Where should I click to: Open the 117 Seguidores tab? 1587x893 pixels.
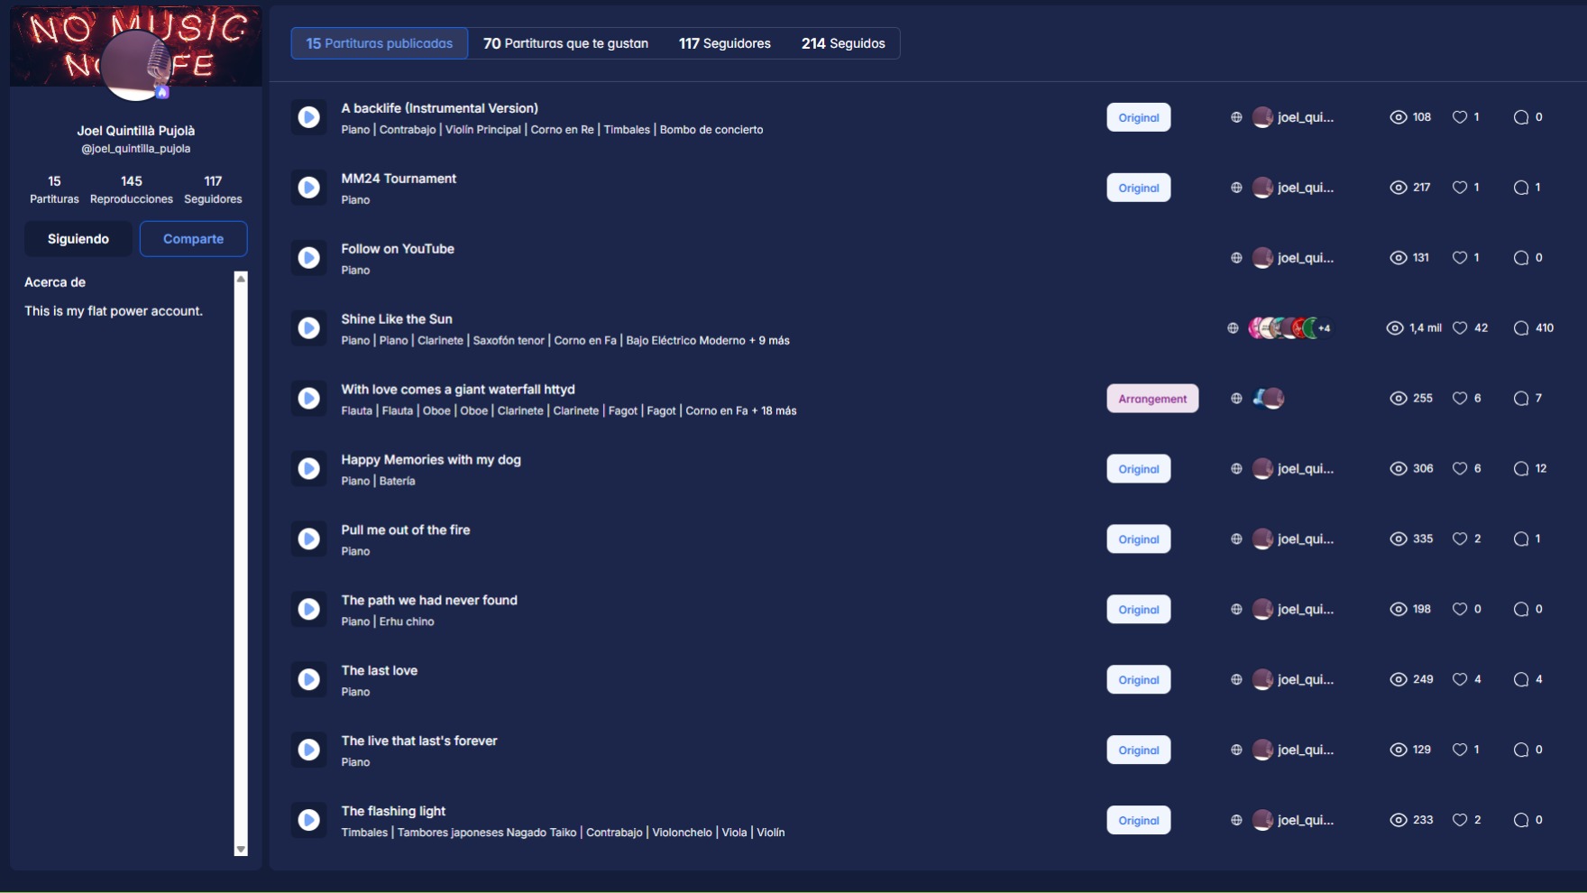click(x=724, y=43)
